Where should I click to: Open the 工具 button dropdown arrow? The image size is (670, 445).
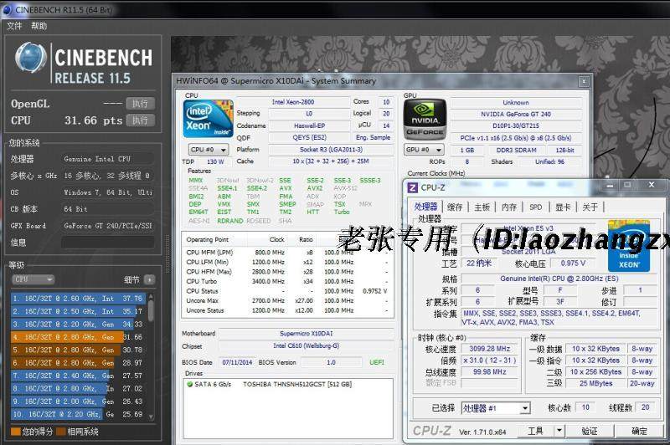coord(559,431)
